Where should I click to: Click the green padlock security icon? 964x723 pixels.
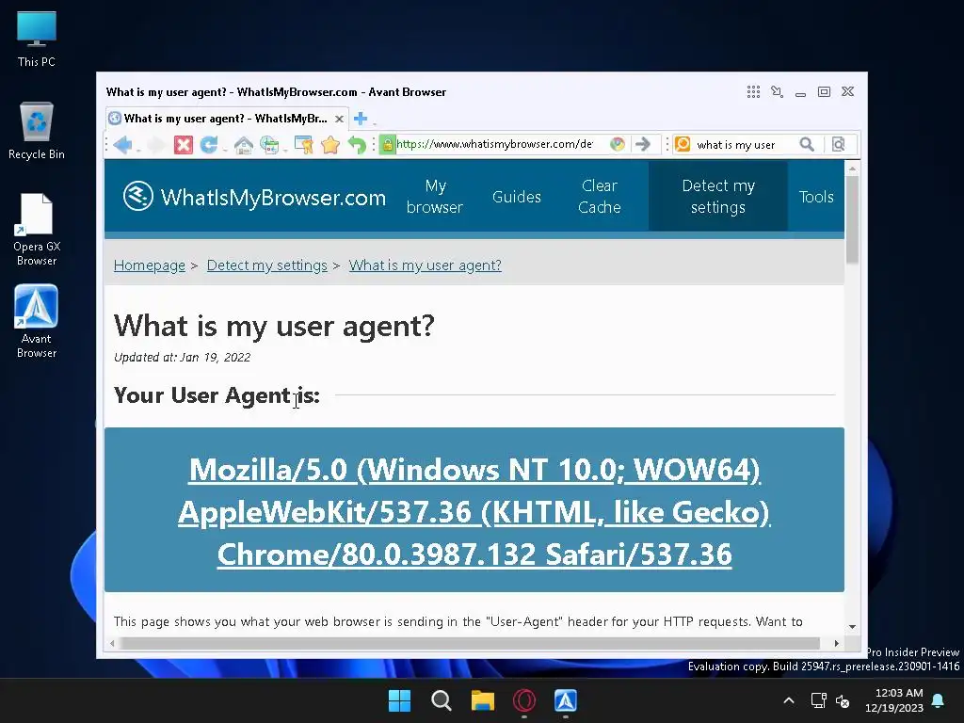[387, 144]
